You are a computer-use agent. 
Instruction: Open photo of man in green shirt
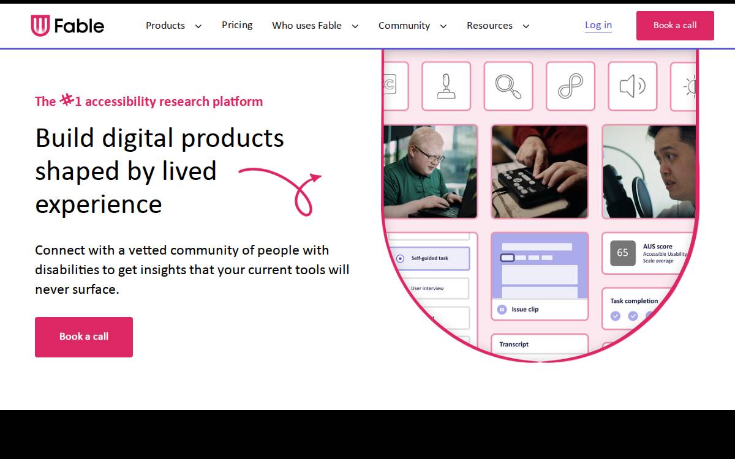coord(430,171)
